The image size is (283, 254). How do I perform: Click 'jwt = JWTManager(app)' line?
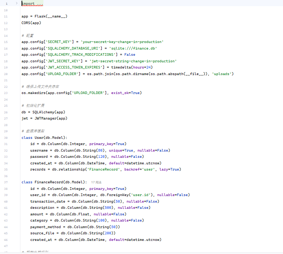tap(44, 118)
